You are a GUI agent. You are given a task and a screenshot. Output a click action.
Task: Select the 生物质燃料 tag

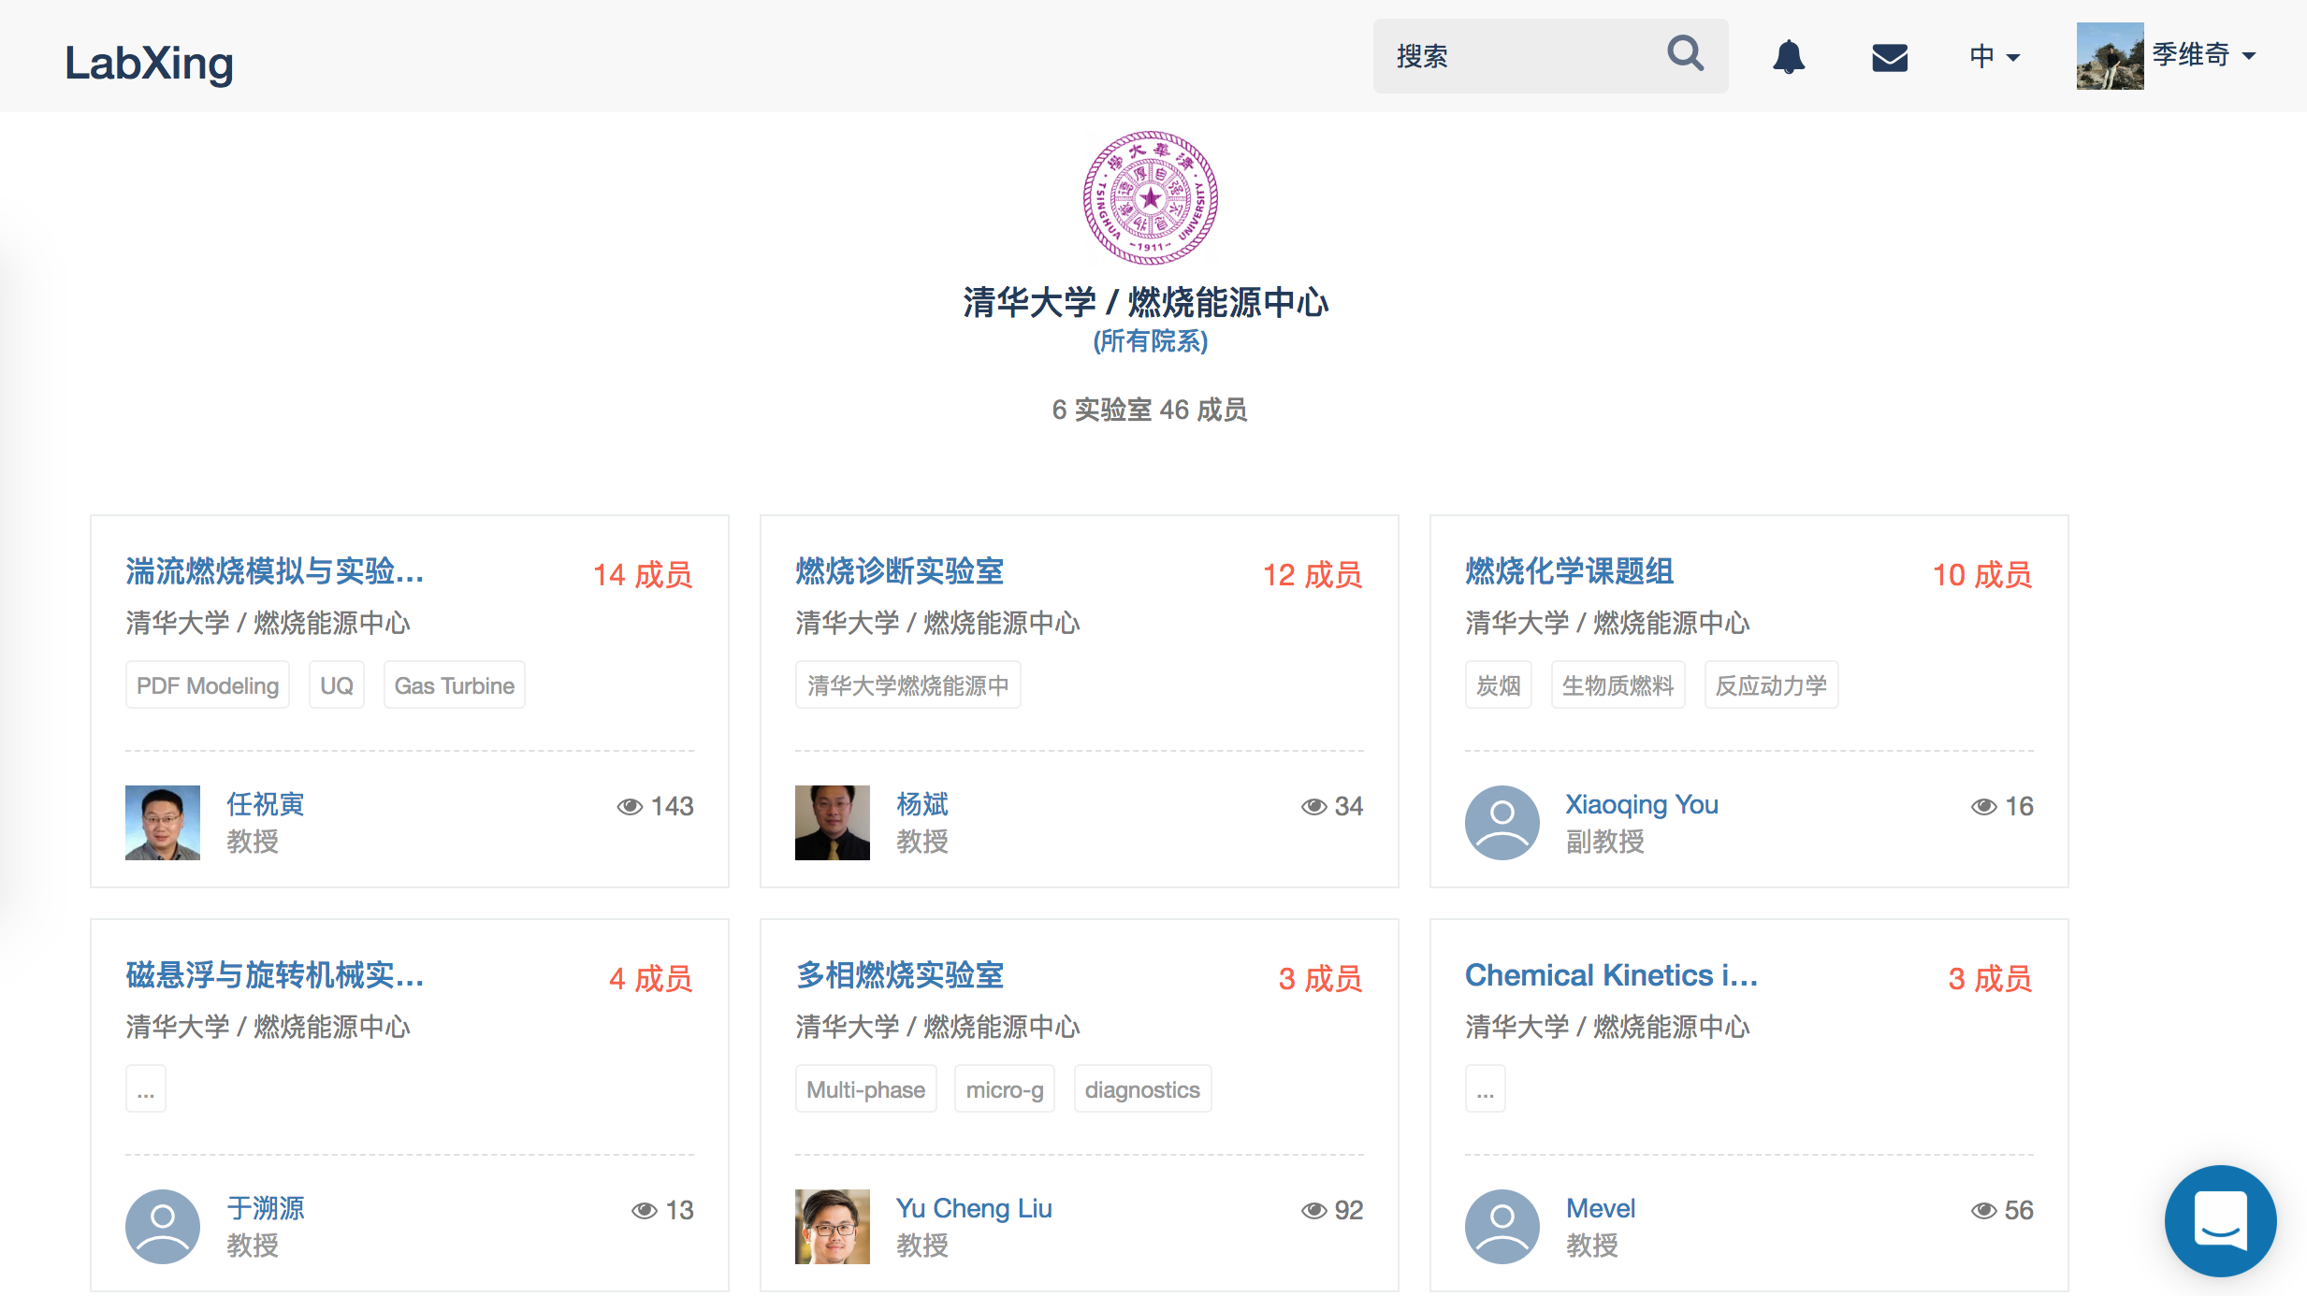tap(1618, 685)
